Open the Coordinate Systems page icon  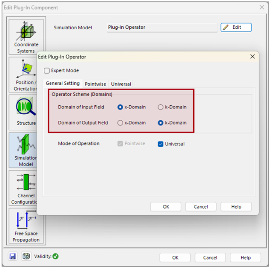26,37
